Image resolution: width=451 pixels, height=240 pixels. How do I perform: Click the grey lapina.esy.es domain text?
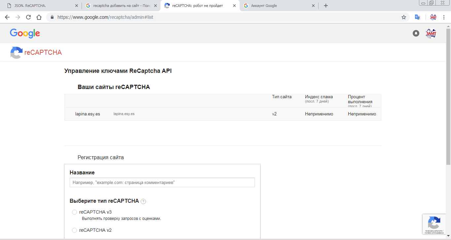tap(124, 114)
